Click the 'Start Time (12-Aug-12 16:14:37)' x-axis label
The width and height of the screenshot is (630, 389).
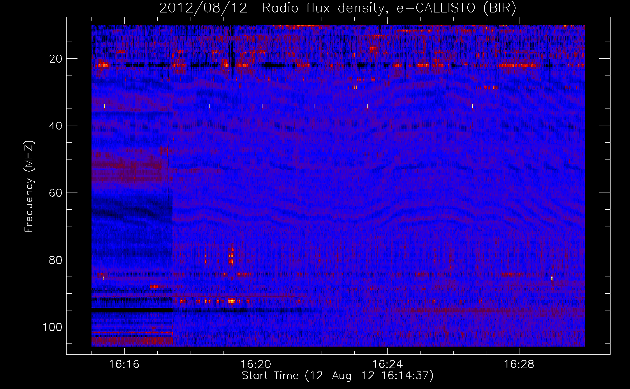click(x=338, y=376)
